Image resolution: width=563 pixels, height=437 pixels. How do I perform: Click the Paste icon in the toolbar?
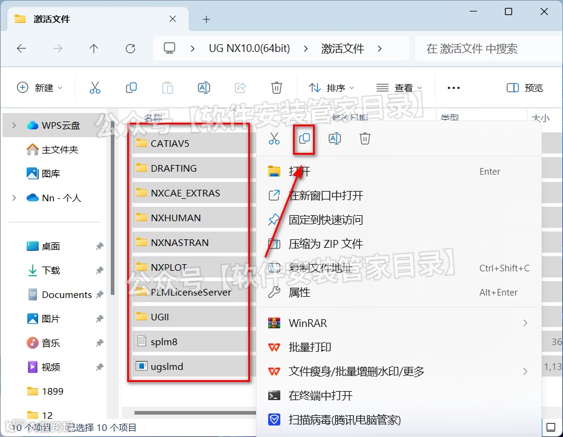(167, 88)
